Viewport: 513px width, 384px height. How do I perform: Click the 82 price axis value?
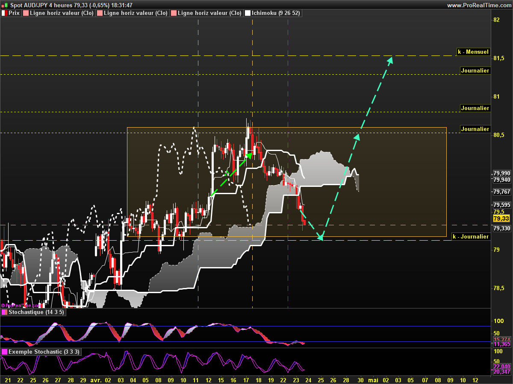tap(497, 20)
